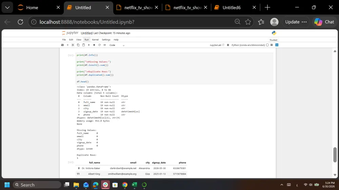Cut the selected cell with the scissors icon

pyautogui.click(x=73, y=45)
